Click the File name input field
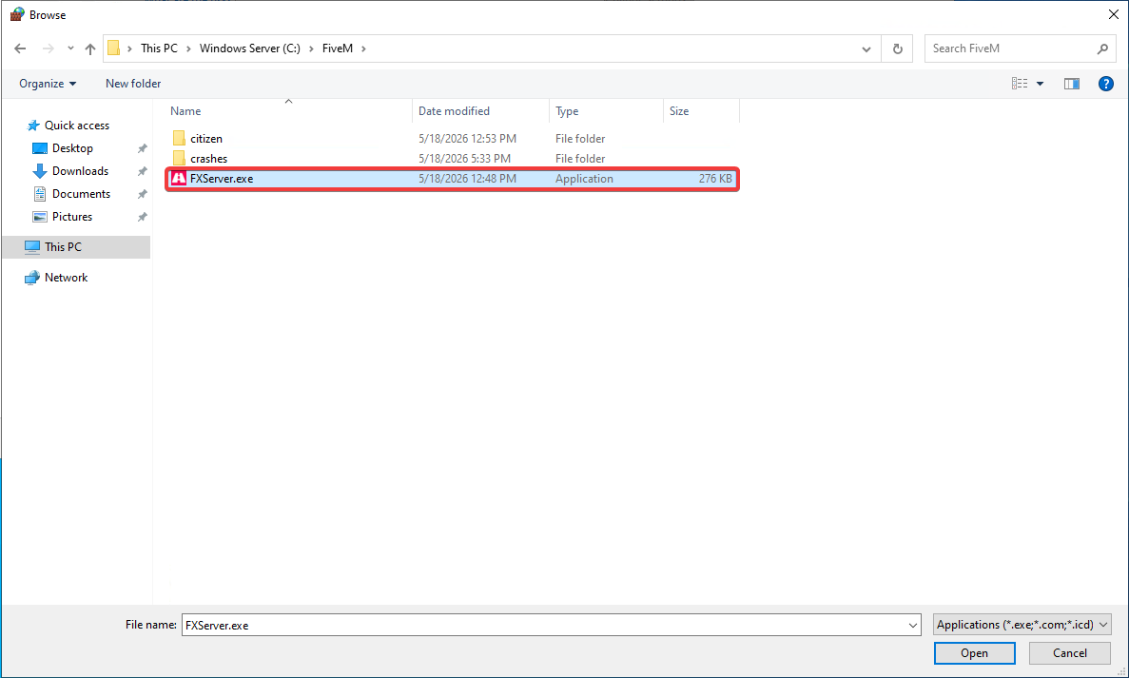The image size is (1129, 678). click(543, 625)
